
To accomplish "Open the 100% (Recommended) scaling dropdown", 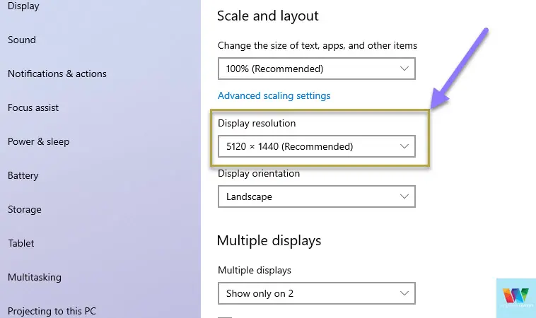I will click(x=317, y=69).
